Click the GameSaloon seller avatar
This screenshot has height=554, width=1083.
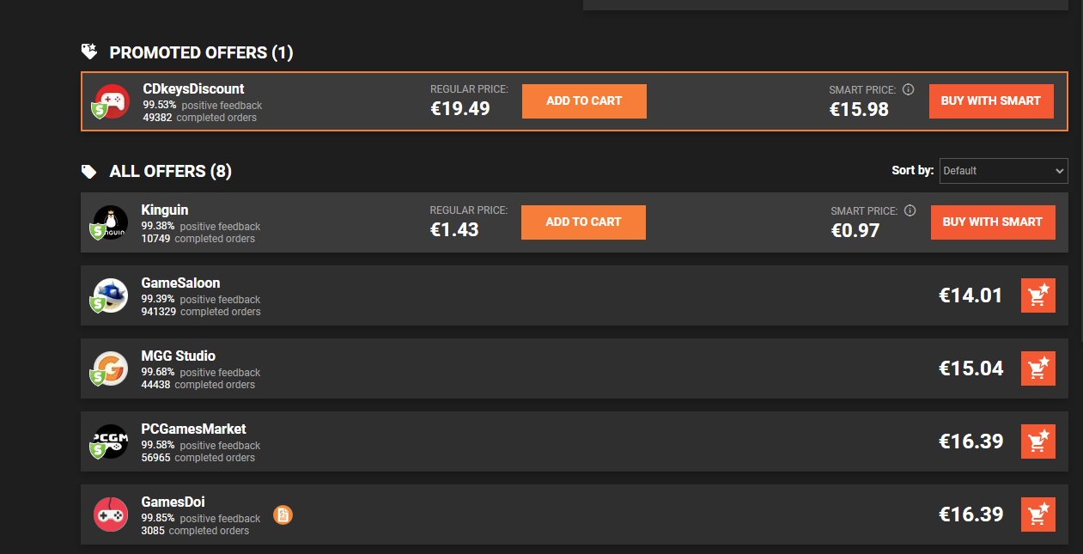[110, 295]
